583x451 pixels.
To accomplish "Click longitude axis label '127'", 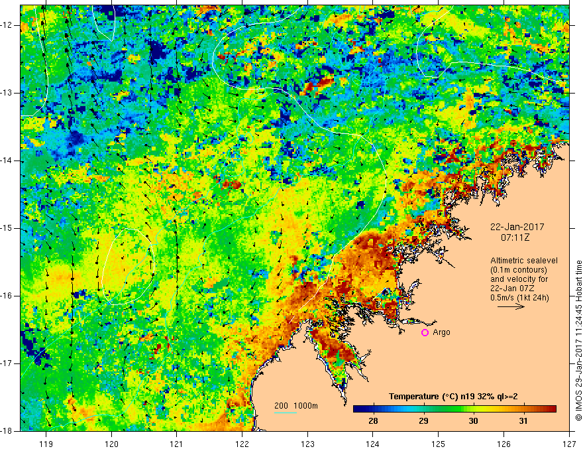I will 569,444.
